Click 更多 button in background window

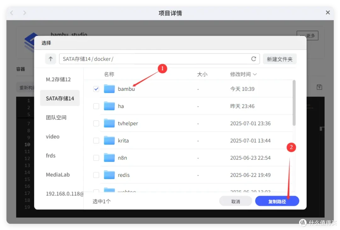(x=307, y=36)
